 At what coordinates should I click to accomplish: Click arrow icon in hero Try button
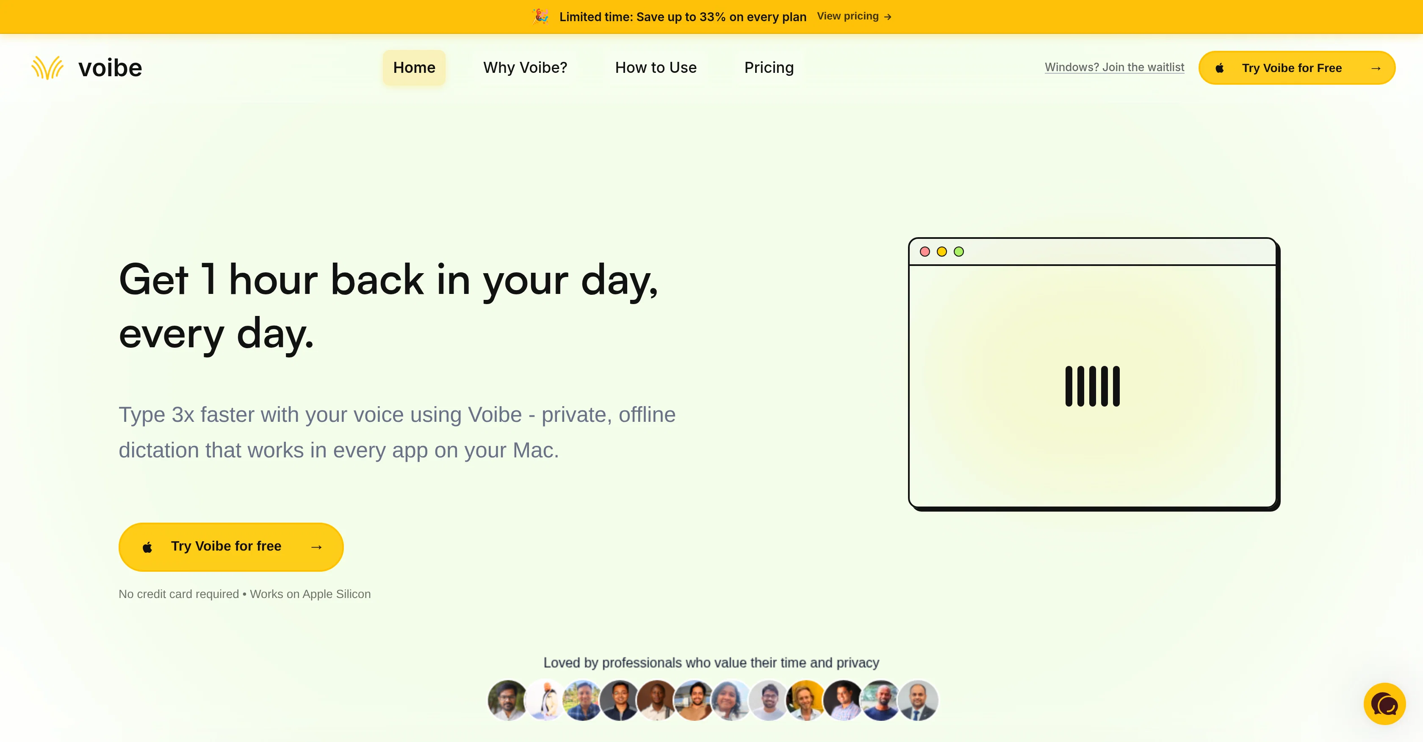pos(316,547)
